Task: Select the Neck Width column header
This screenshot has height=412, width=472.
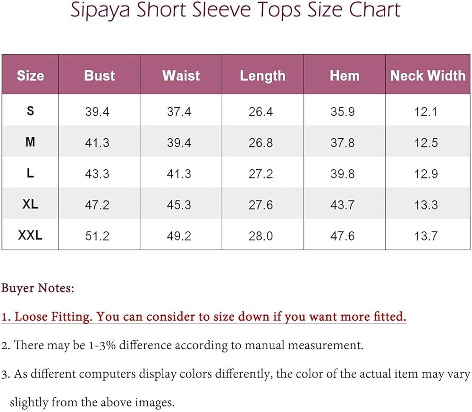Action: pos(427,76)
